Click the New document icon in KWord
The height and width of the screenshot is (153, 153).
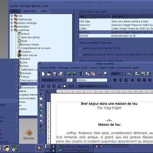click(43, 74)
